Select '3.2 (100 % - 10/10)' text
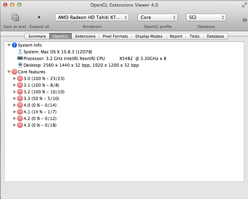Image resolution: width=248 pixels, height=199 pixels. pos(44,92)
